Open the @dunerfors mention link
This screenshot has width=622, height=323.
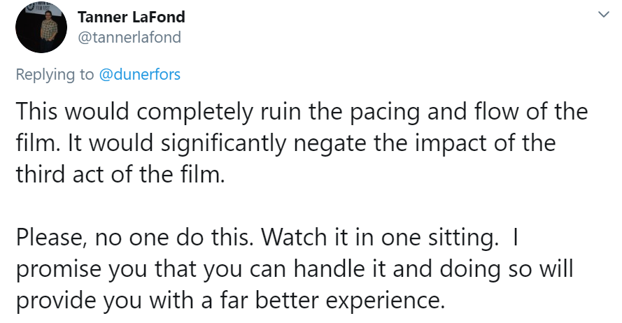tap(140, 75)
